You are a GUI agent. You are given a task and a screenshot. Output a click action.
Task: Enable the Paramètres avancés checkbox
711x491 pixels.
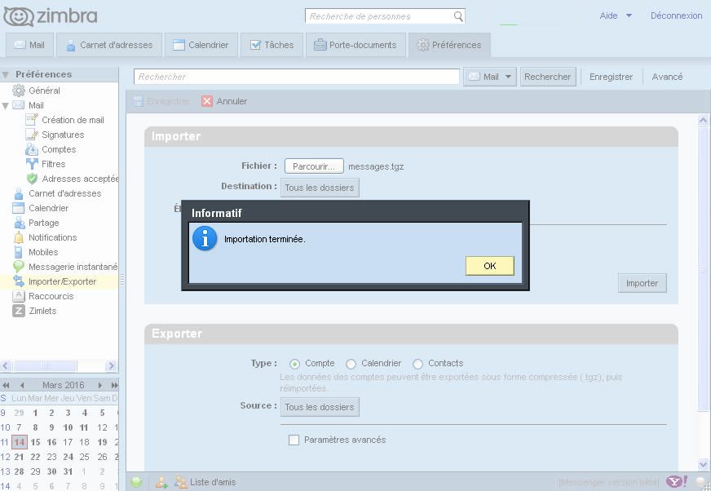click(294, 440)
